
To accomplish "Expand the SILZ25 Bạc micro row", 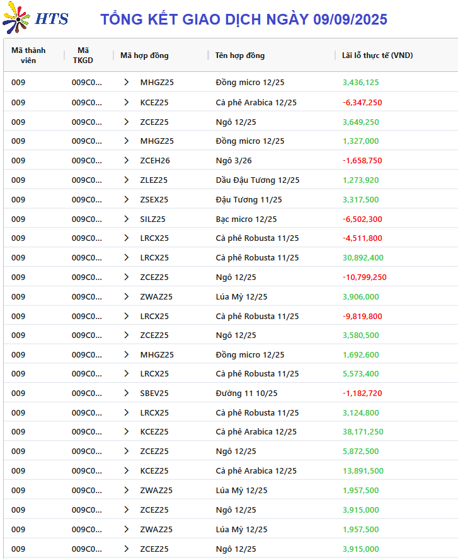I will 126,219.
